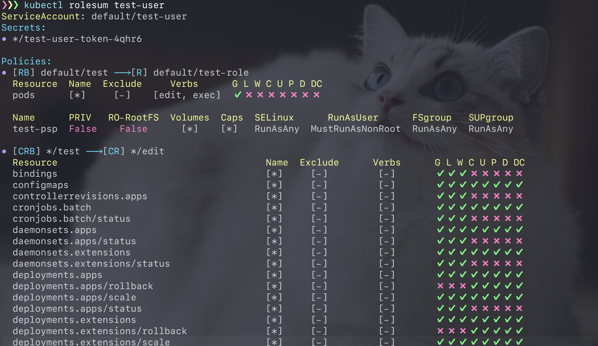The width and height of the screenshot is (598, 346).
Task: Select 'controllerrevisions.apps' resource name
Action: (x=80, y=196)
